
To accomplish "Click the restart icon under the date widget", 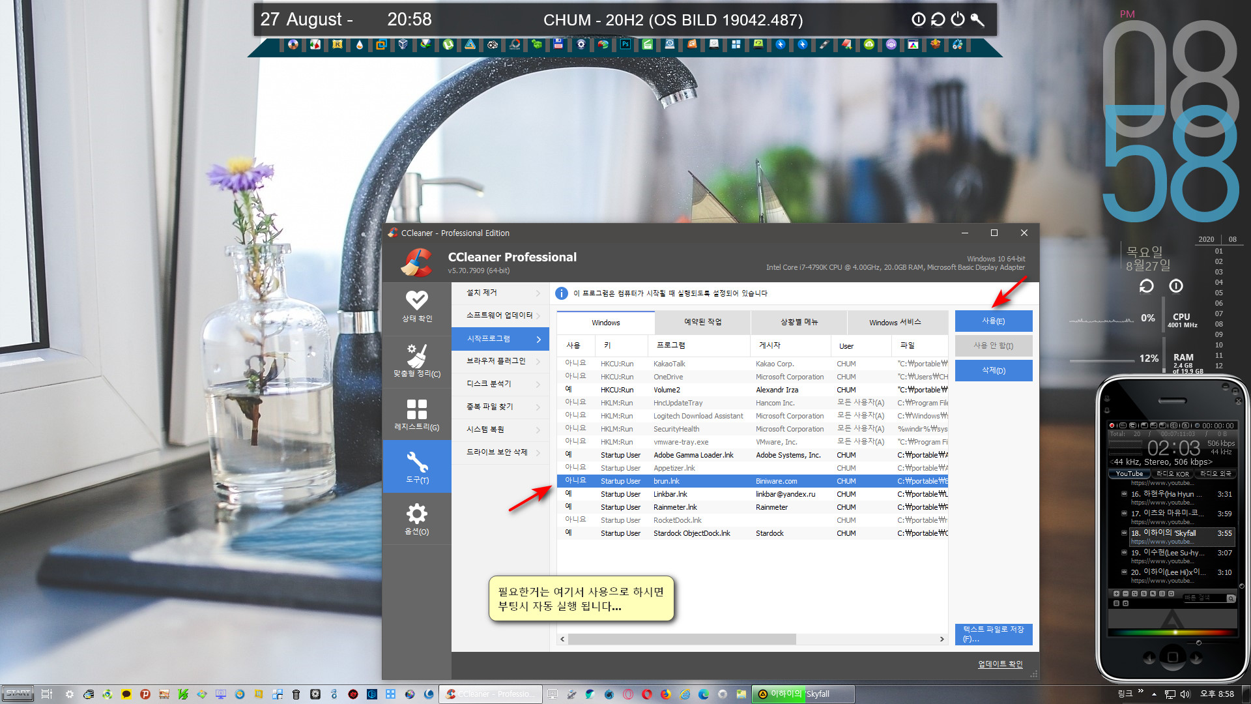I will point(1146,286).
